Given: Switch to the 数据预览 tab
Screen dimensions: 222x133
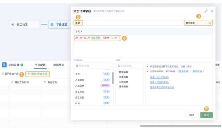Looking at the screenshot, I should [x=59, y=65].
